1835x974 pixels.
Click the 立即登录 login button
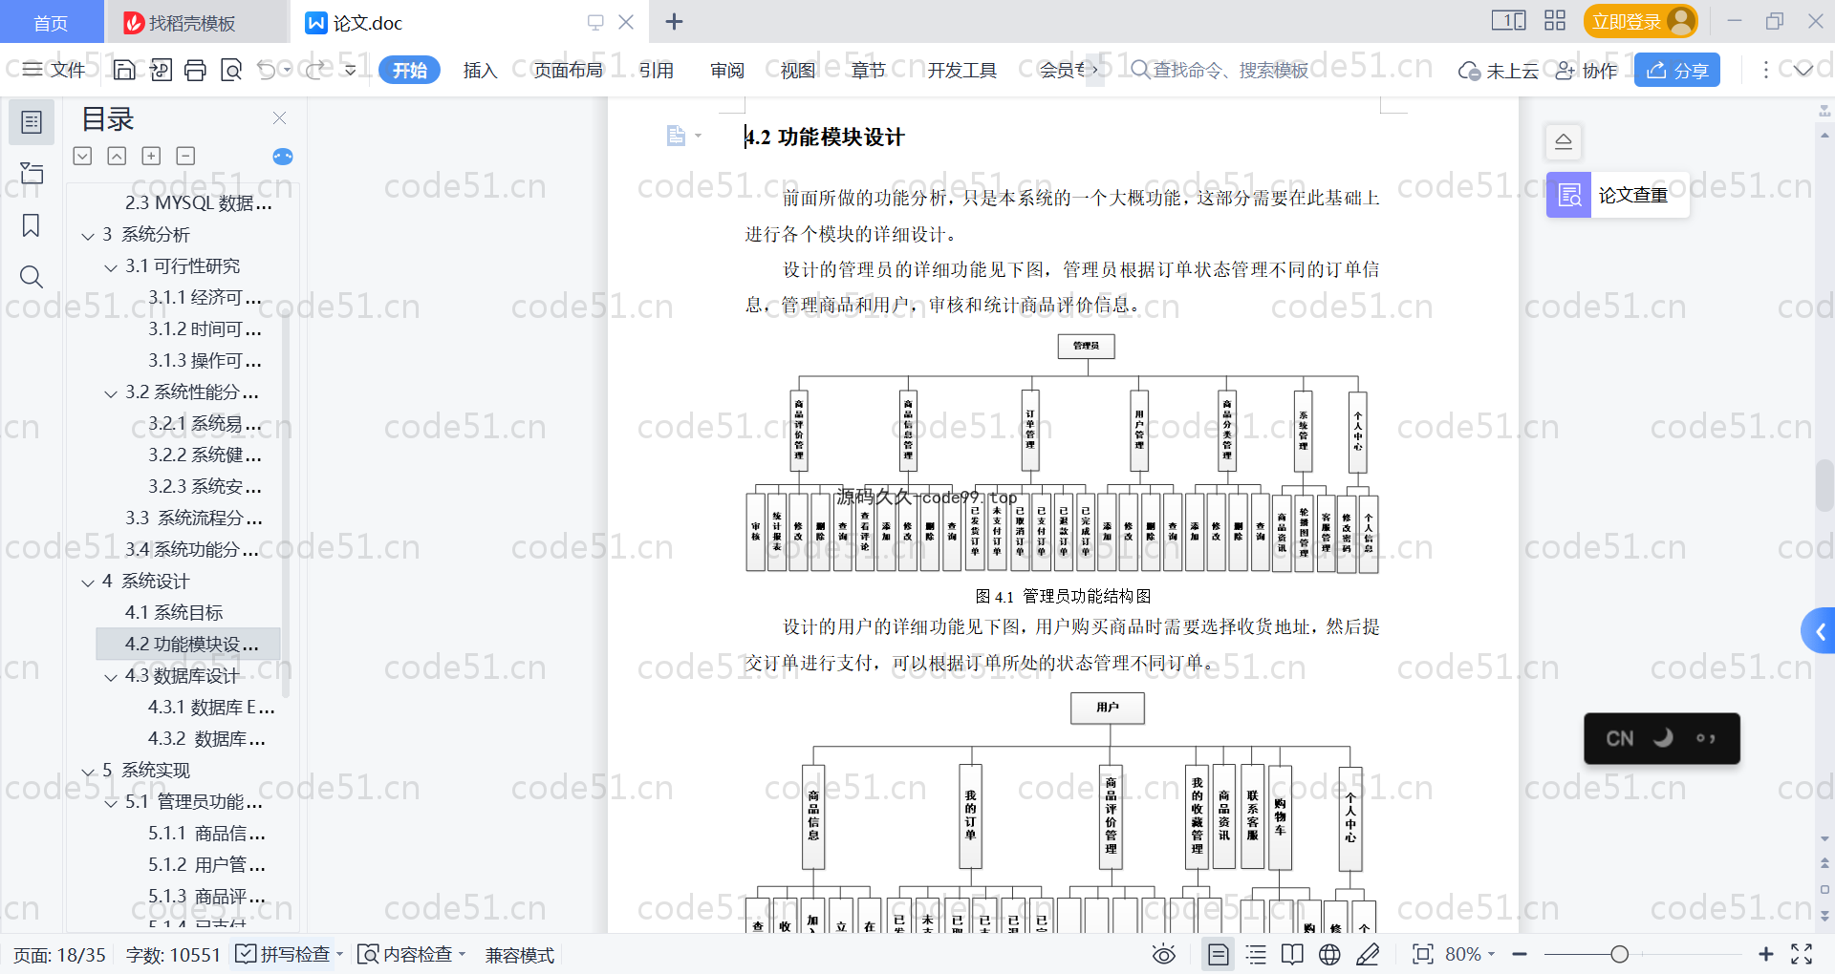pyautogui.click(x=1640, y=21)
